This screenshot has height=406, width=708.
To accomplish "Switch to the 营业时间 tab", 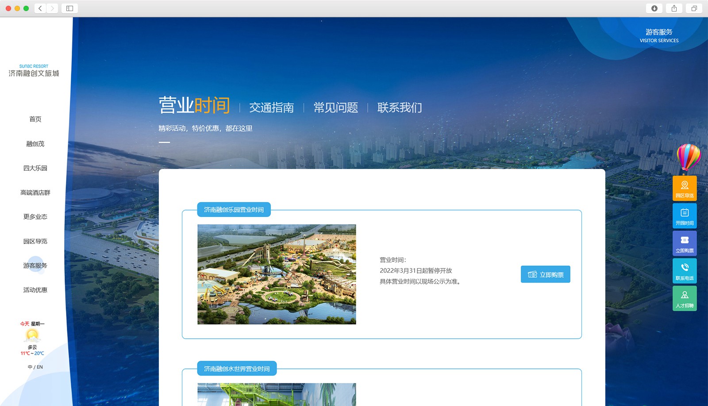I will (x=194, y=106).
